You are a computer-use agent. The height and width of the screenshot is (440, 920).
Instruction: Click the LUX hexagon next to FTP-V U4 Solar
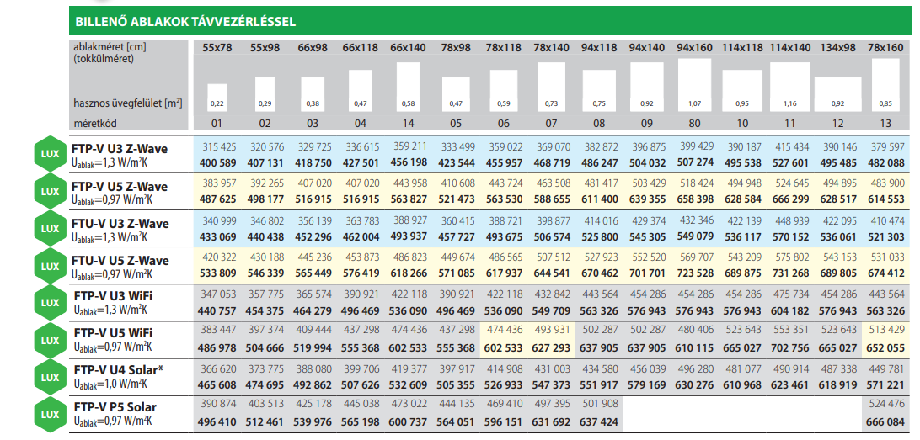click(51, 377)
